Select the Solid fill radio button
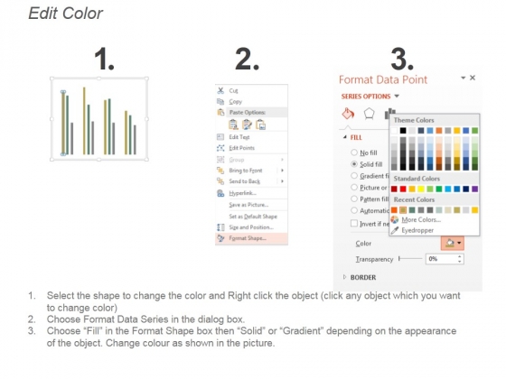506x379 pixels. pos(354,164)
